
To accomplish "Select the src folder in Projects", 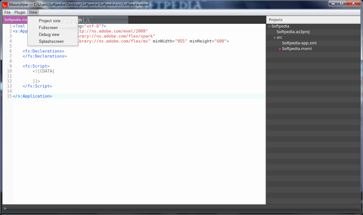I will click(279, 37).
